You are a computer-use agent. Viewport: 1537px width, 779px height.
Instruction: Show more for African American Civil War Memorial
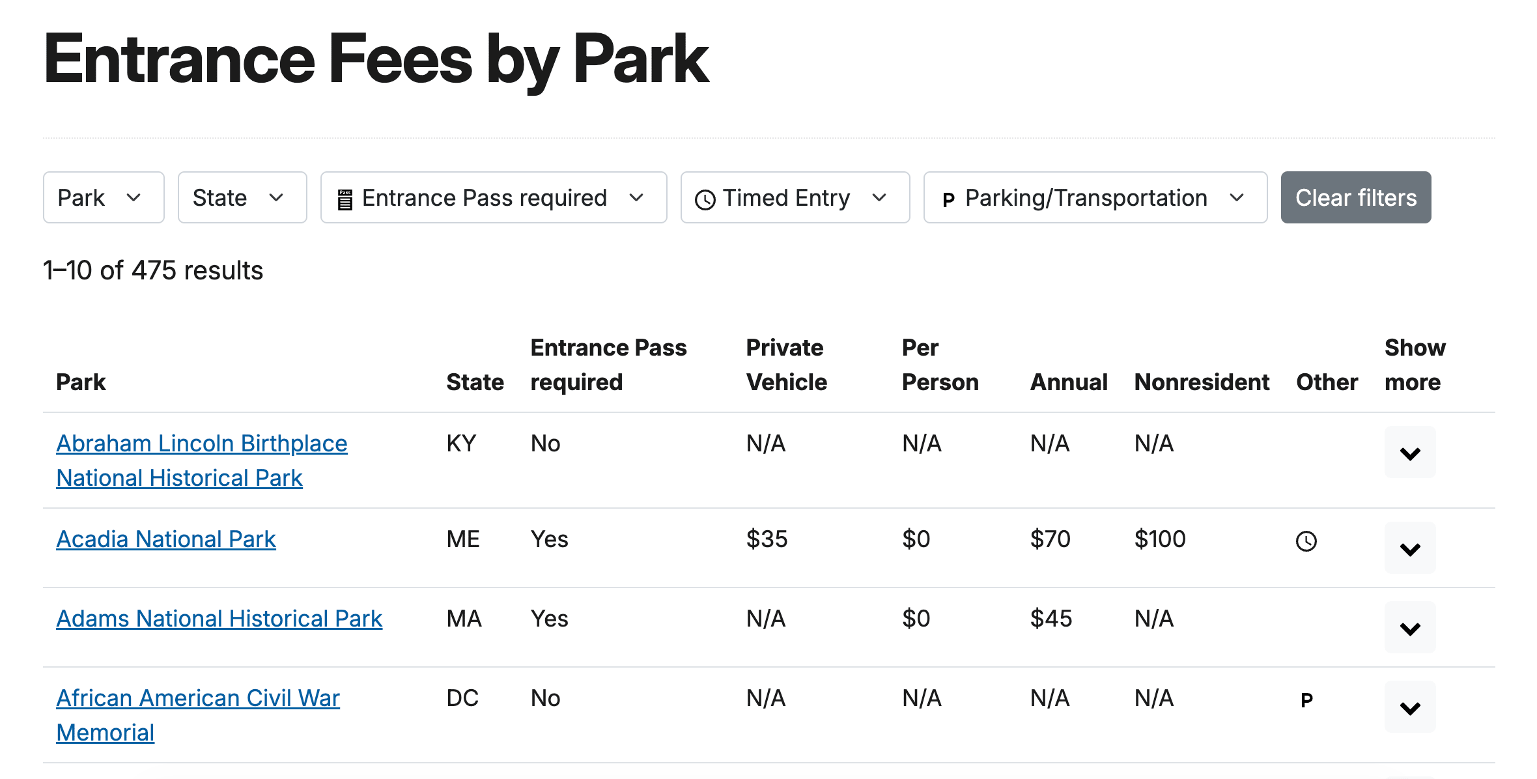1410,707
